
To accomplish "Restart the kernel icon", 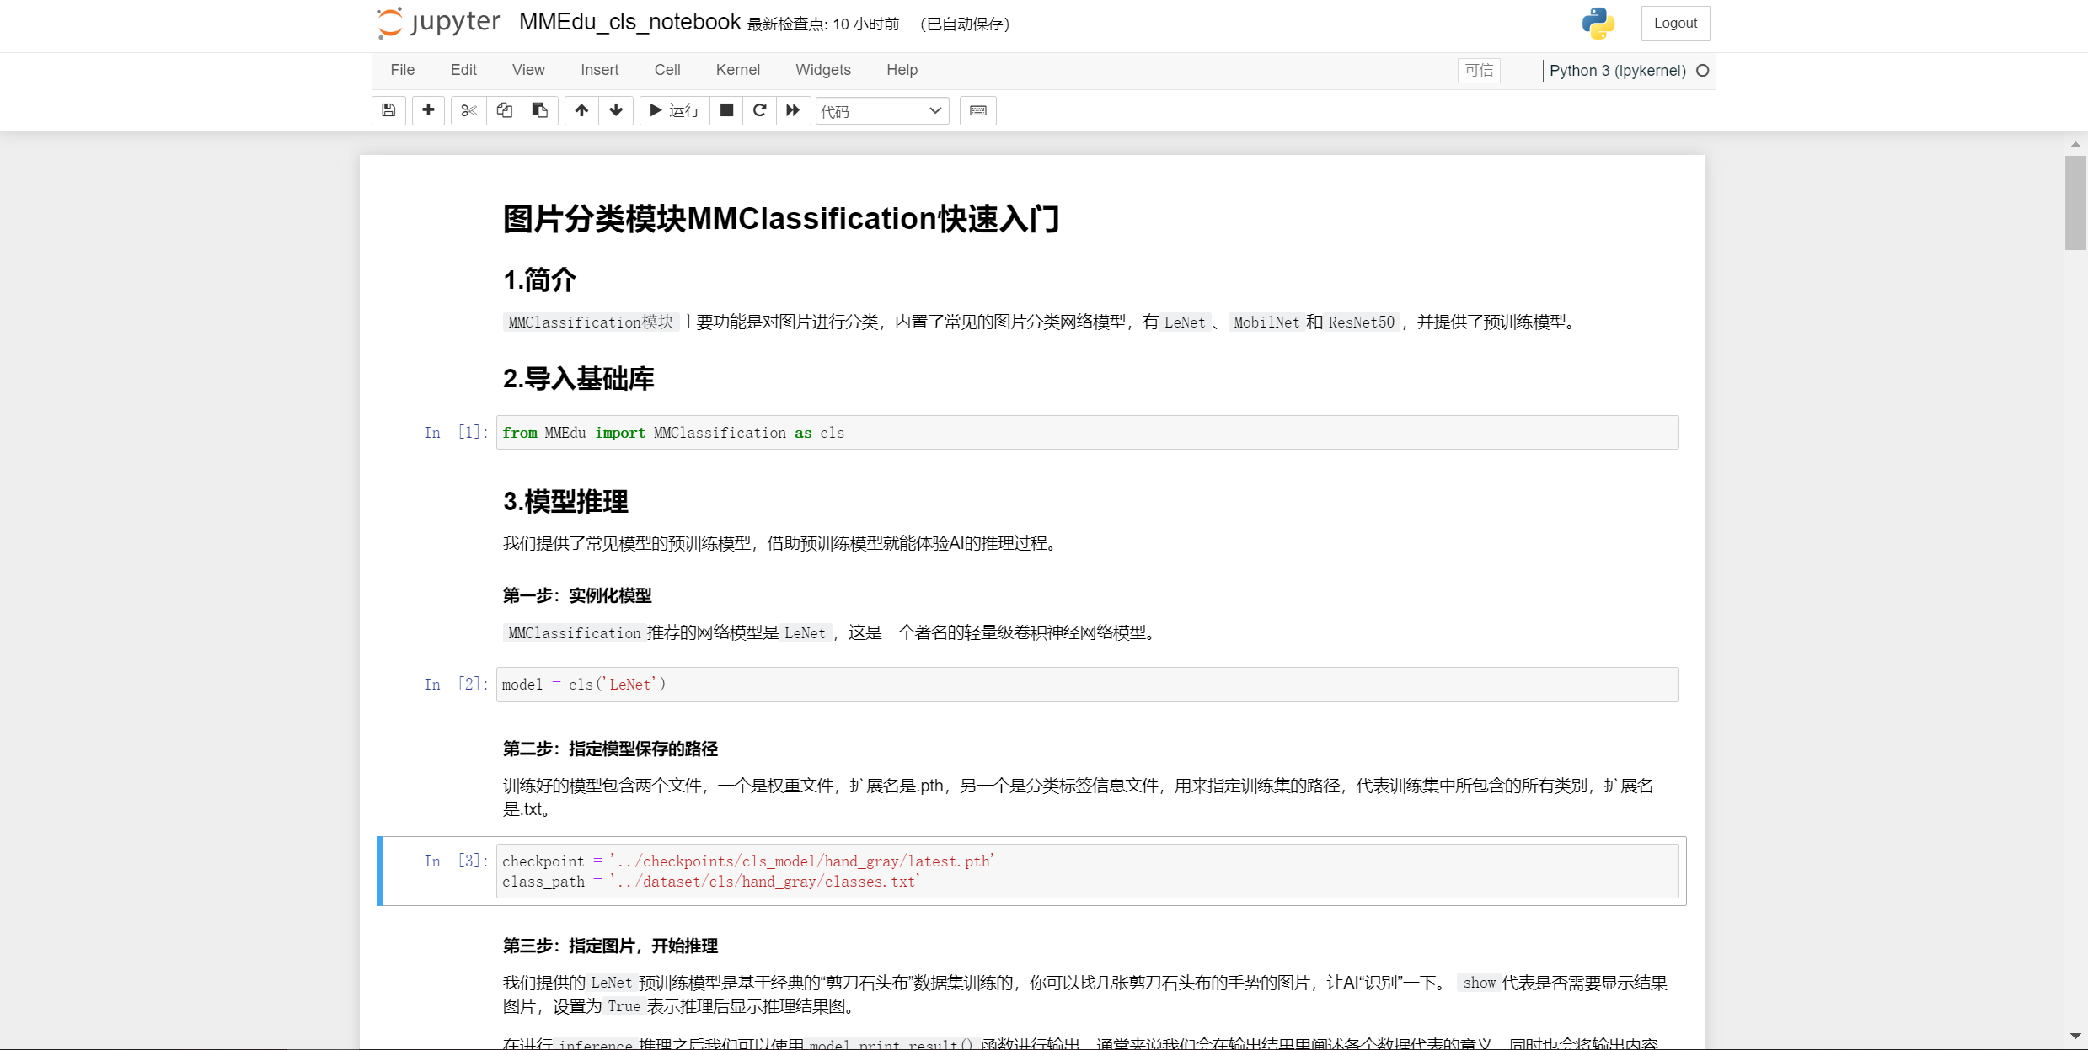I will (759, 110).
